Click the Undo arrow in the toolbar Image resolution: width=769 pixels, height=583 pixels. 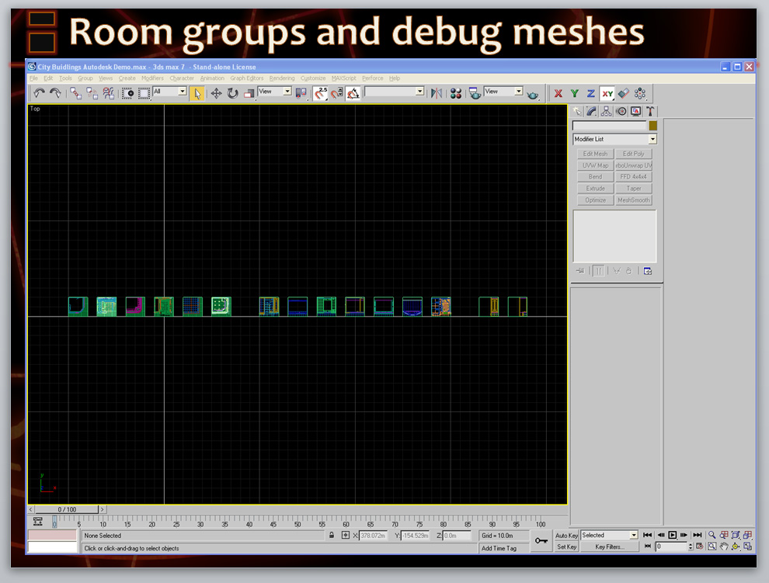pos(38,93)
